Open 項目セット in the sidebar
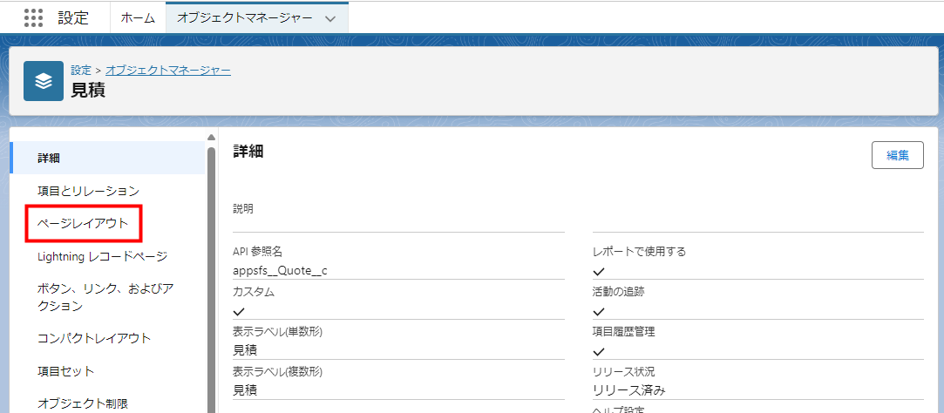This screenshot has width=944, height=413. pyautogui.click(x=65, y=371)
